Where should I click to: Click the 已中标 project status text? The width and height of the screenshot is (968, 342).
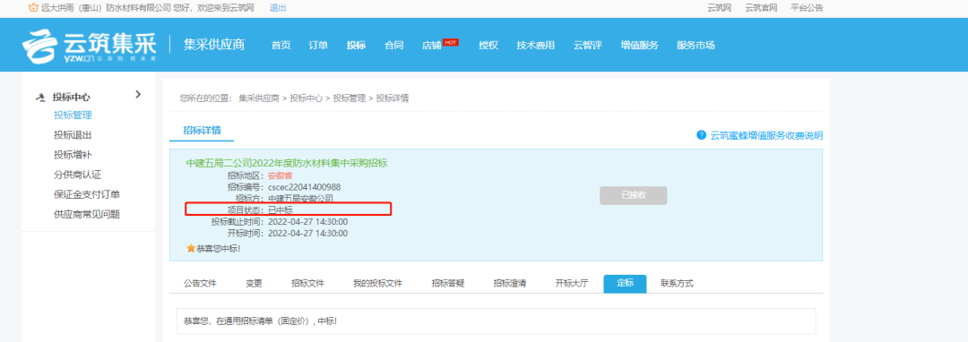(x=281, y=210)
